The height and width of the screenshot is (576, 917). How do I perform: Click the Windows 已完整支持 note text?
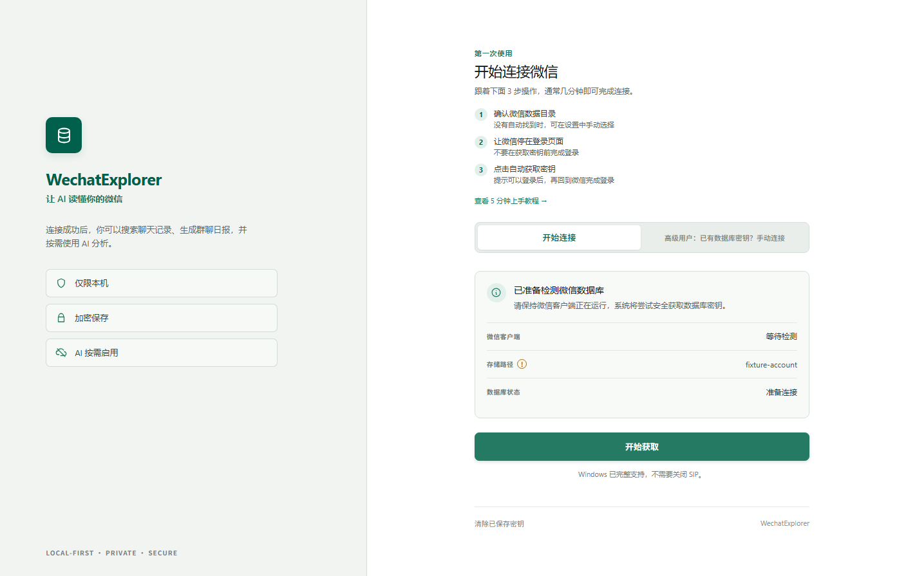(x=642, y=475)
